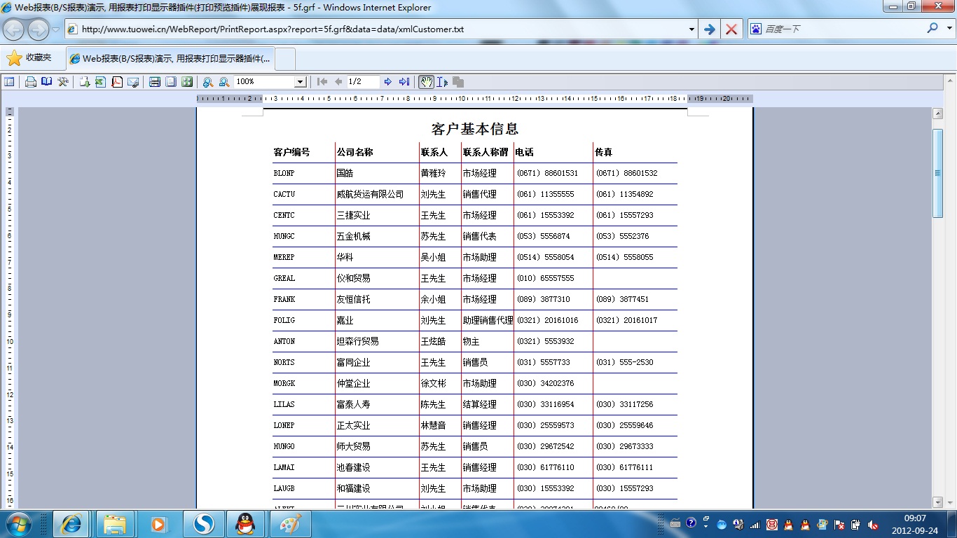Viewport: 957px width, 538px height.
Task: Open a new blank tab
Action: pyautogui.click(x=286, y=59)
